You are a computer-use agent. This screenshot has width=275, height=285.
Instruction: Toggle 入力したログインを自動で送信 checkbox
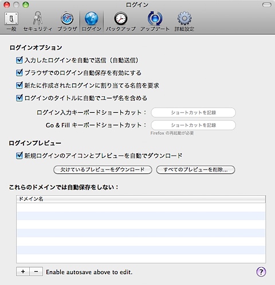coord(19,60)
